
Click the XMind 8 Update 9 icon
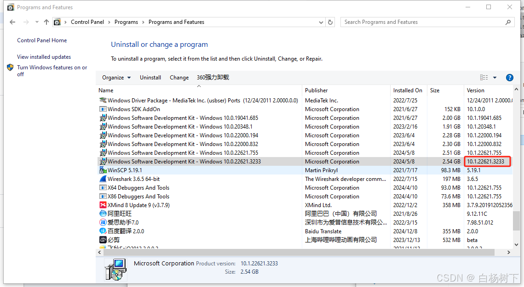click(103, 205)
